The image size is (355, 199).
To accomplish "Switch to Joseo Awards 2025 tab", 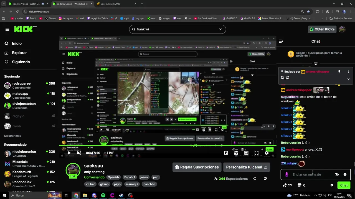I will (x=116, y=4).
